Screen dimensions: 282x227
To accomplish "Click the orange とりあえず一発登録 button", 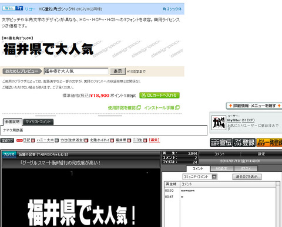I will (269, 143).
